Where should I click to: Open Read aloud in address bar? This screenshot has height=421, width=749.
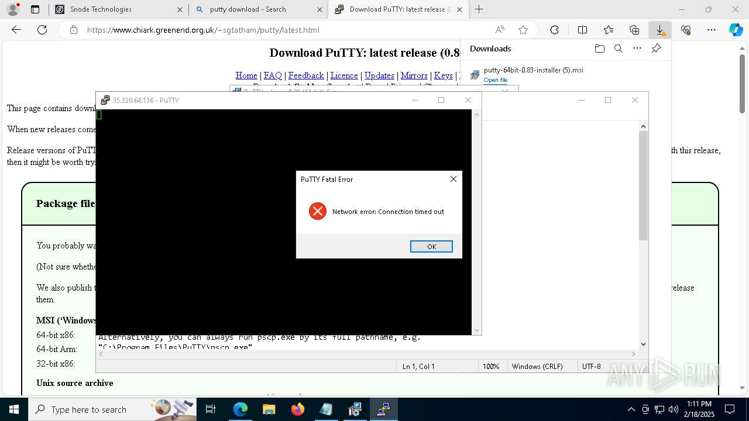[500, 30]
